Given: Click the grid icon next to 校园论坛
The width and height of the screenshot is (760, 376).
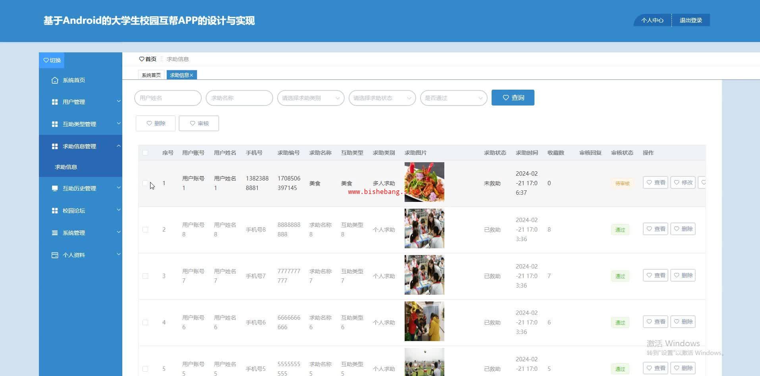Looking at the screenshot, I should point(55,211).
